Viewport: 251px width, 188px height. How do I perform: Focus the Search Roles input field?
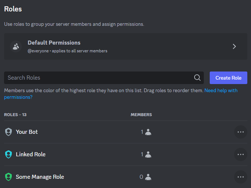click(x=104, y=78)
